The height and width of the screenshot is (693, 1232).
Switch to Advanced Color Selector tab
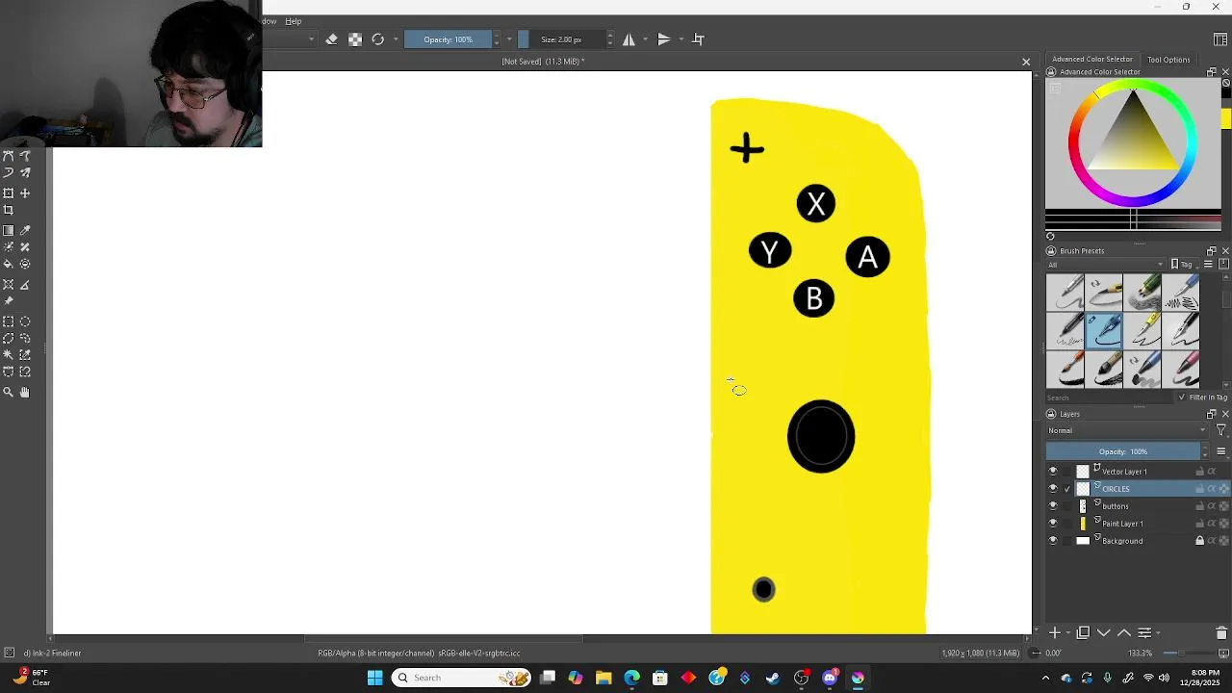coord(1092,60)
